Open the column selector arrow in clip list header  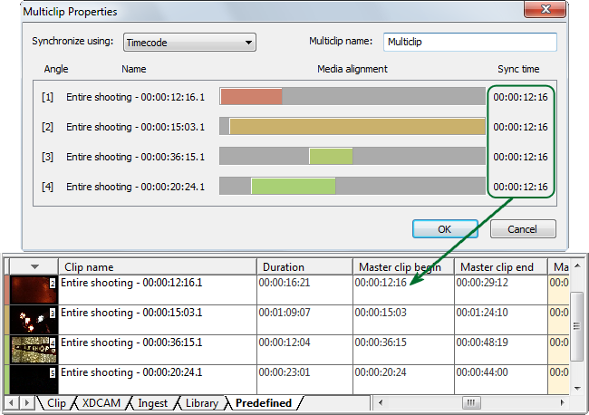click(x=34, y=266)
